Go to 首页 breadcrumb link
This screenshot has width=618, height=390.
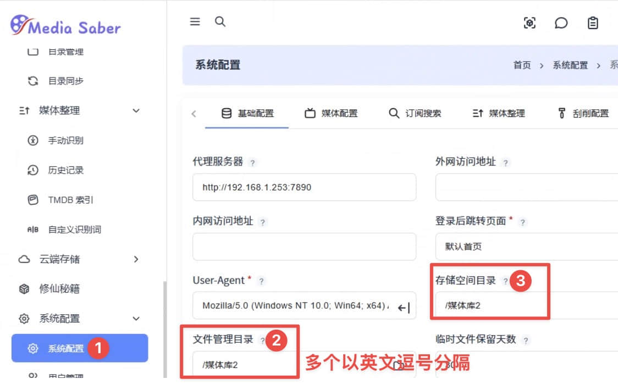tap(522, 65)
